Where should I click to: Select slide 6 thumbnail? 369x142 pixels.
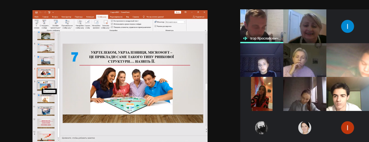click(46, 48)
